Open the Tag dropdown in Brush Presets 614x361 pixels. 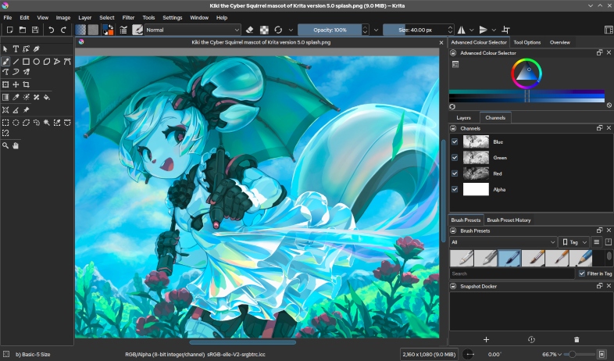(573, 242)
